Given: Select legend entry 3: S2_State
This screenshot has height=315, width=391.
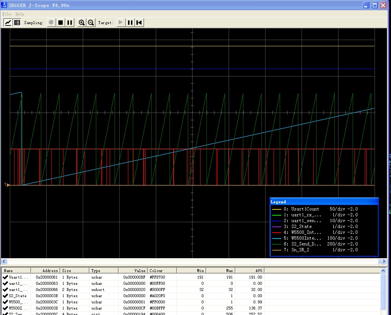Looking at the screenshot, I should pyautogui.click(x=315, y=227).
